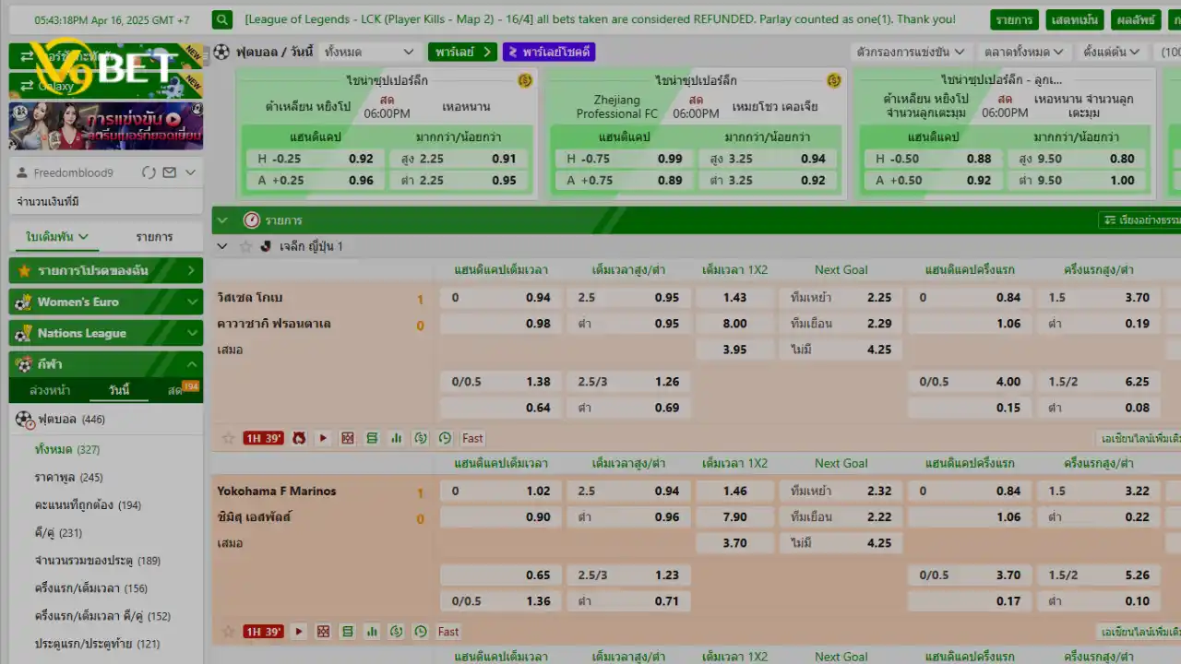Open the ตัวกรองการแข่งขัน filter dropdown
This screenshot has width=1181, height=664.
[x=911, y=52]
